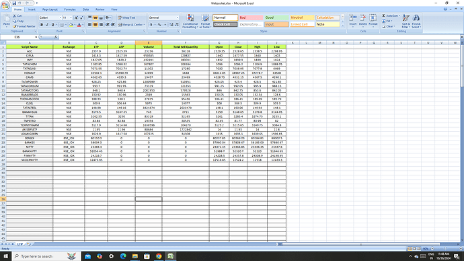The width and height of the screenshot is (464, 261).
Task: Click the Format Painter icon
Action: coord(15,26)
